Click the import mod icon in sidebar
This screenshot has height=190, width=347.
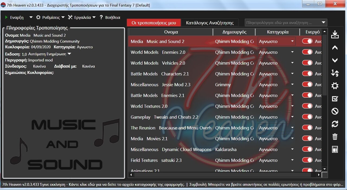tap(335, 34)
